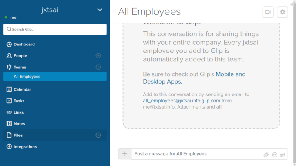This screenshot has width=296, height=166.
Task: Click the Search Glip input field
Action: pos(55,30)
